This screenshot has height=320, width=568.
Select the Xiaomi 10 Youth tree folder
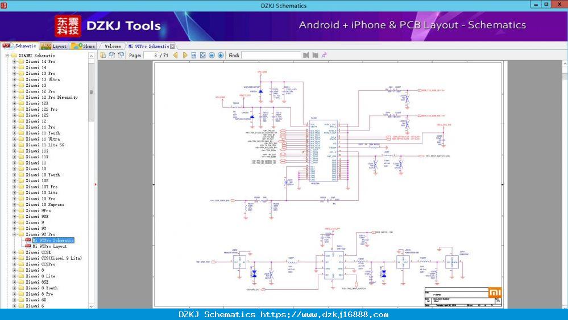pyautogui.click(x=43, y=175)
